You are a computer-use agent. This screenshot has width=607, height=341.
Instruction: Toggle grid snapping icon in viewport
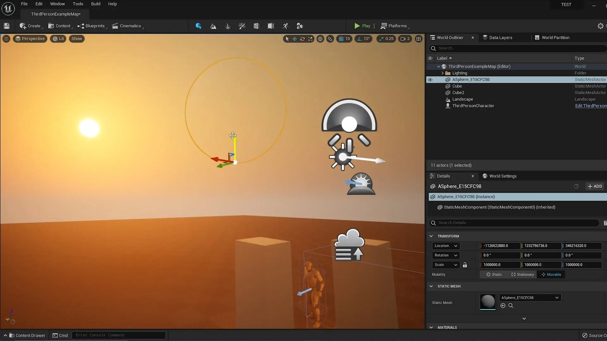tap(341, 39)
